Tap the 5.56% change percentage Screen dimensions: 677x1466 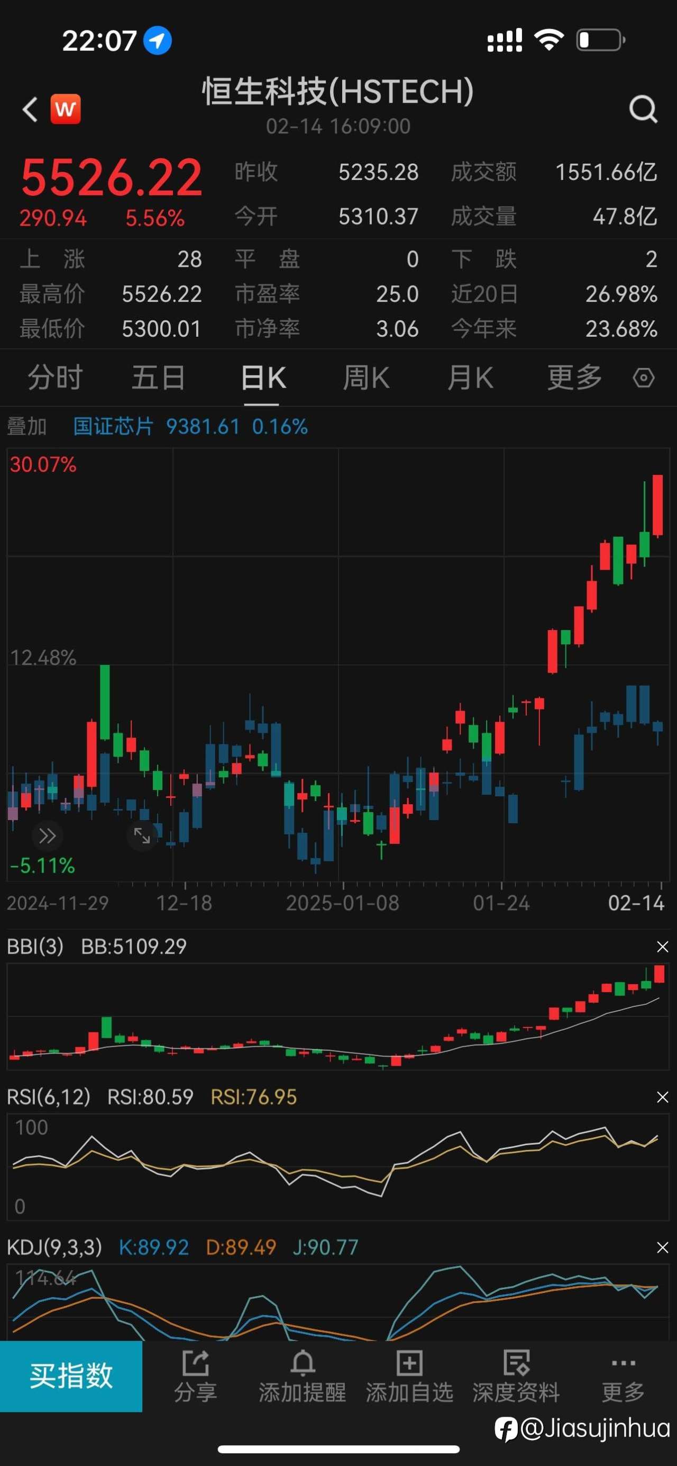tap(155, 218)
